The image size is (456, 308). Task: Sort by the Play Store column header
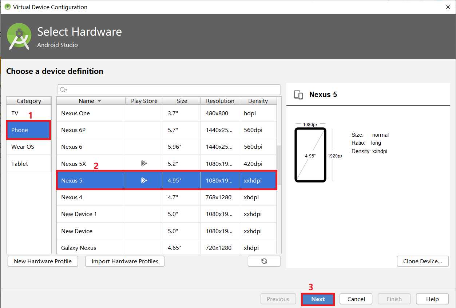coord(144,101)
